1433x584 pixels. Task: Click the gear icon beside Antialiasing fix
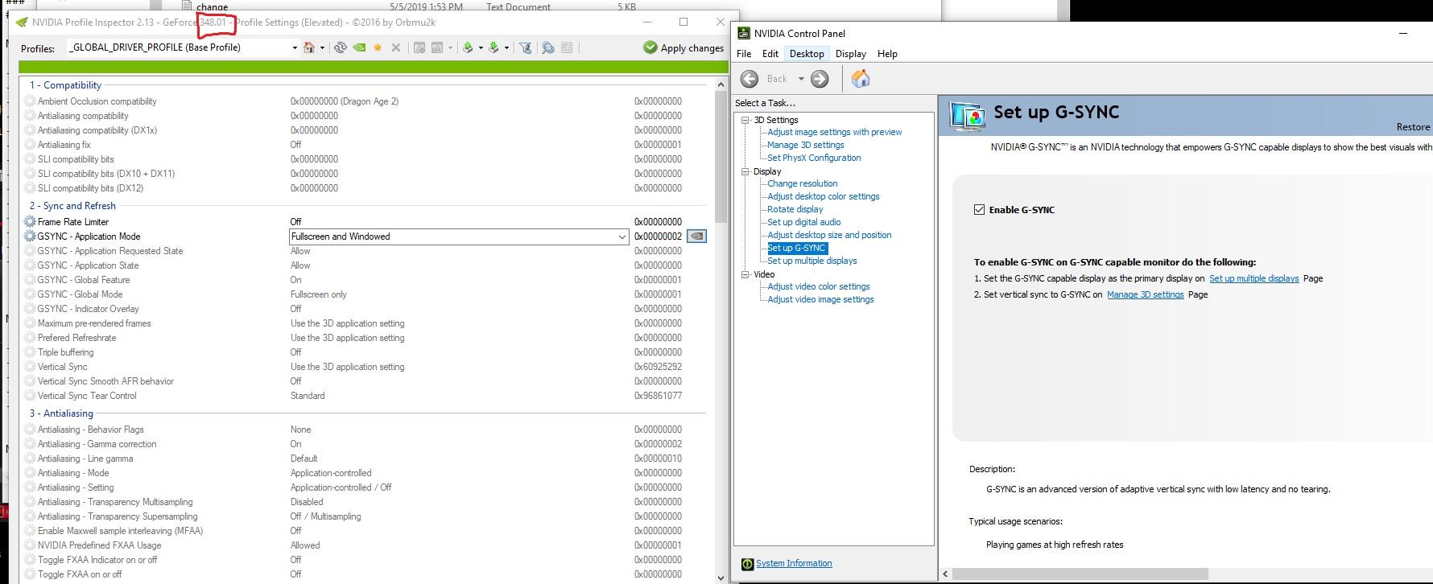tap(30, 145)
